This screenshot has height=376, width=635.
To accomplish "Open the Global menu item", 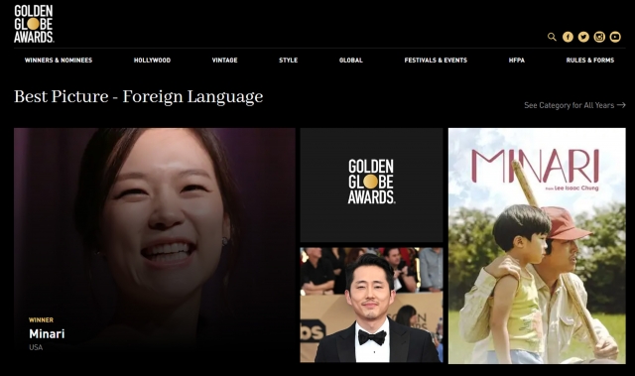I will 351,61.
